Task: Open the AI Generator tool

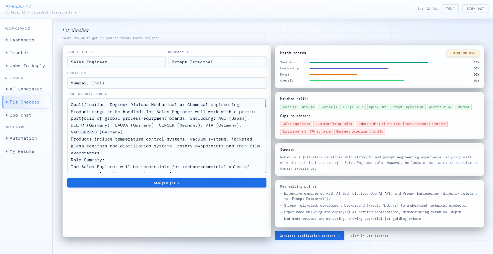Action: (26, 89)
